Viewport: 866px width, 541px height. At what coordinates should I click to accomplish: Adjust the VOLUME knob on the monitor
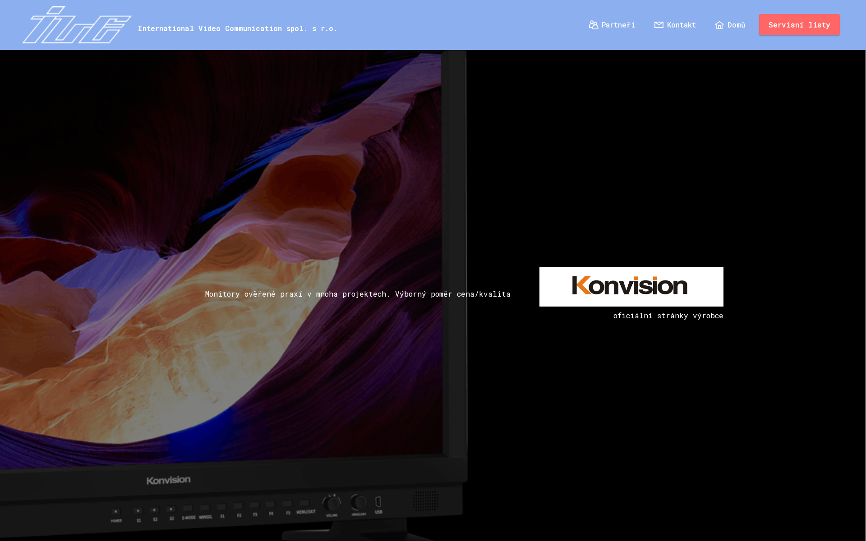332,503
